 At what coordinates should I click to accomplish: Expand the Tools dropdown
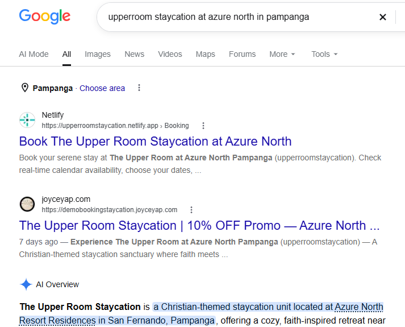(324, 54)
